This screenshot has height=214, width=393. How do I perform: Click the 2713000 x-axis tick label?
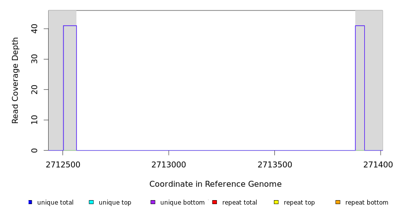[x=169, y=164]
